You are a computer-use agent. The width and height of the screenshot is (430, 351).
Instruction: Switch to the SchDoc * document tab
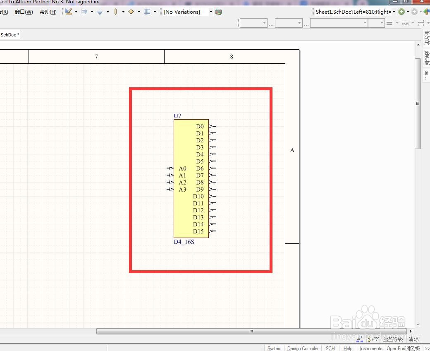pyautogui.click(x=10, y=35)
